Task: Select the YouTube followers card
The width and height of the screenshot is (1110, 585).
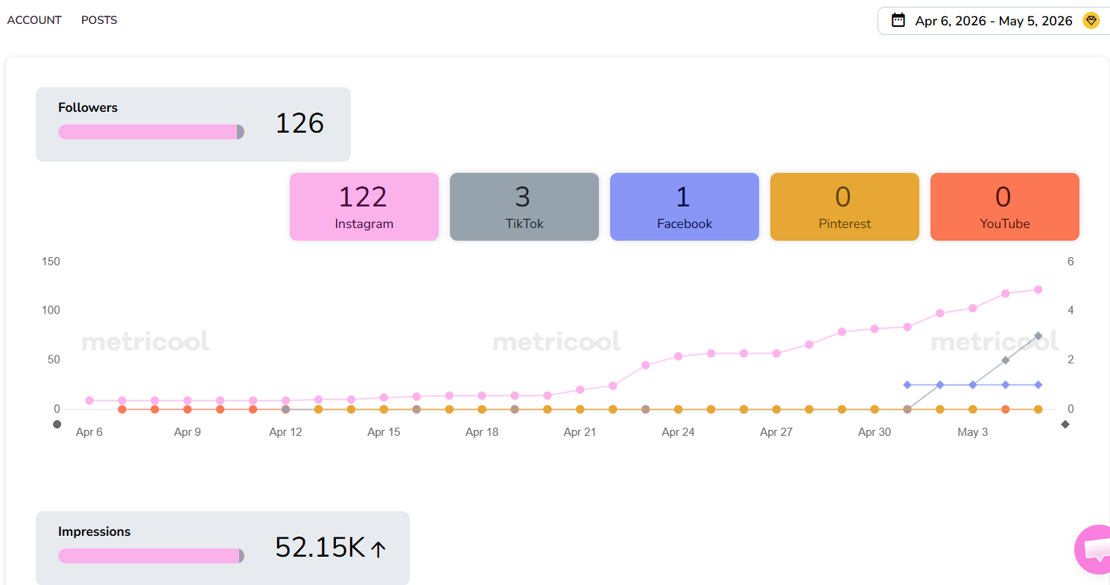Action: [x=1005, y=206]
